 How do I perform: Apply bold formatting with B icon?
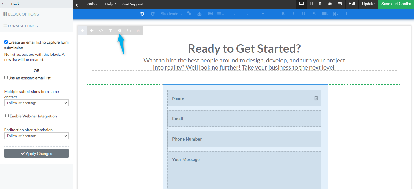283,14
